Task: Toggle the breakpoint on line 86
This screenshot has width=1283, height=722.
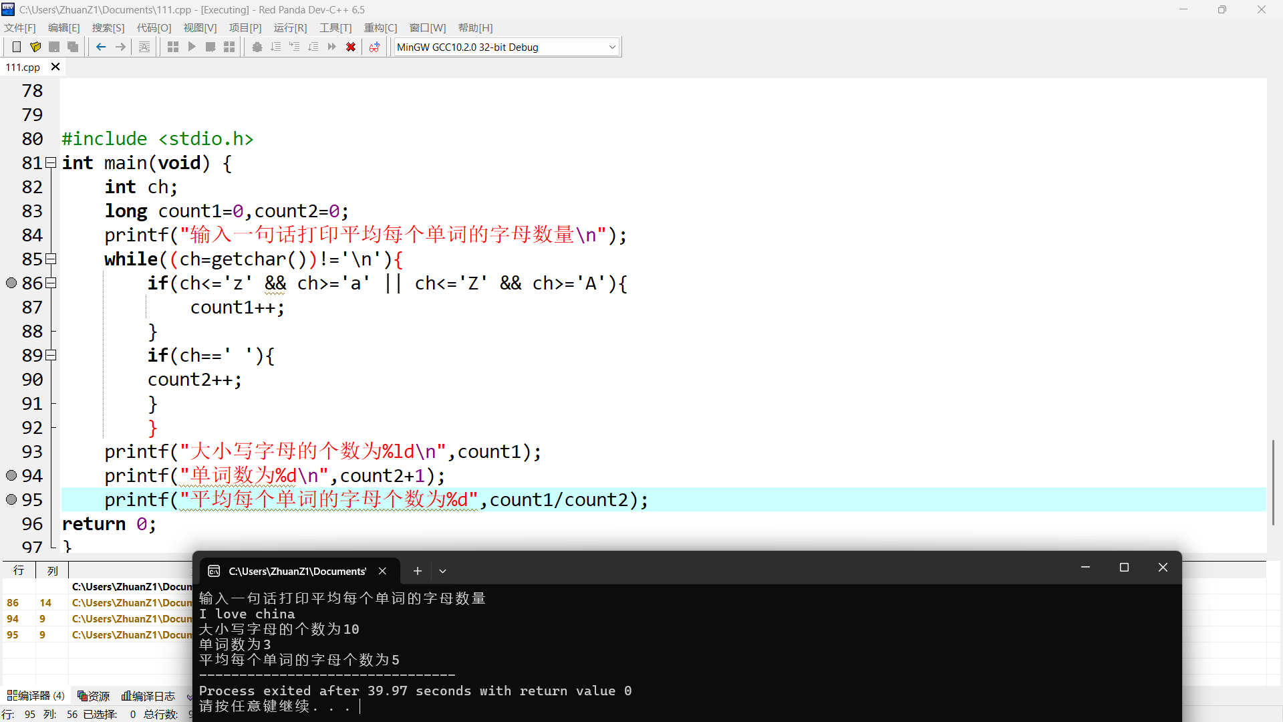Action: (x=11, y=283)
